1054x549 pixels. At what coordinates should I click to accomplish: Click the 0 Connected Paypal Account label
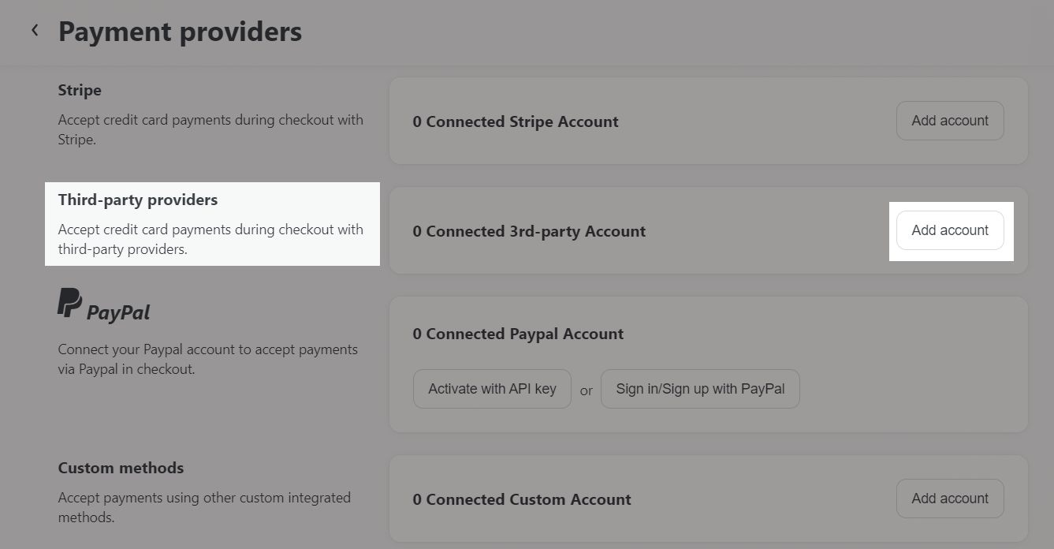pyautogui.click(x=518, y=334)
